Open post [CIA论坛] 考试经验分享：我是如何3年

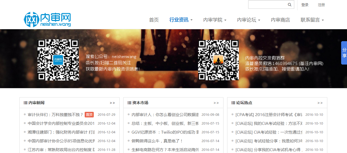[269, 141]
